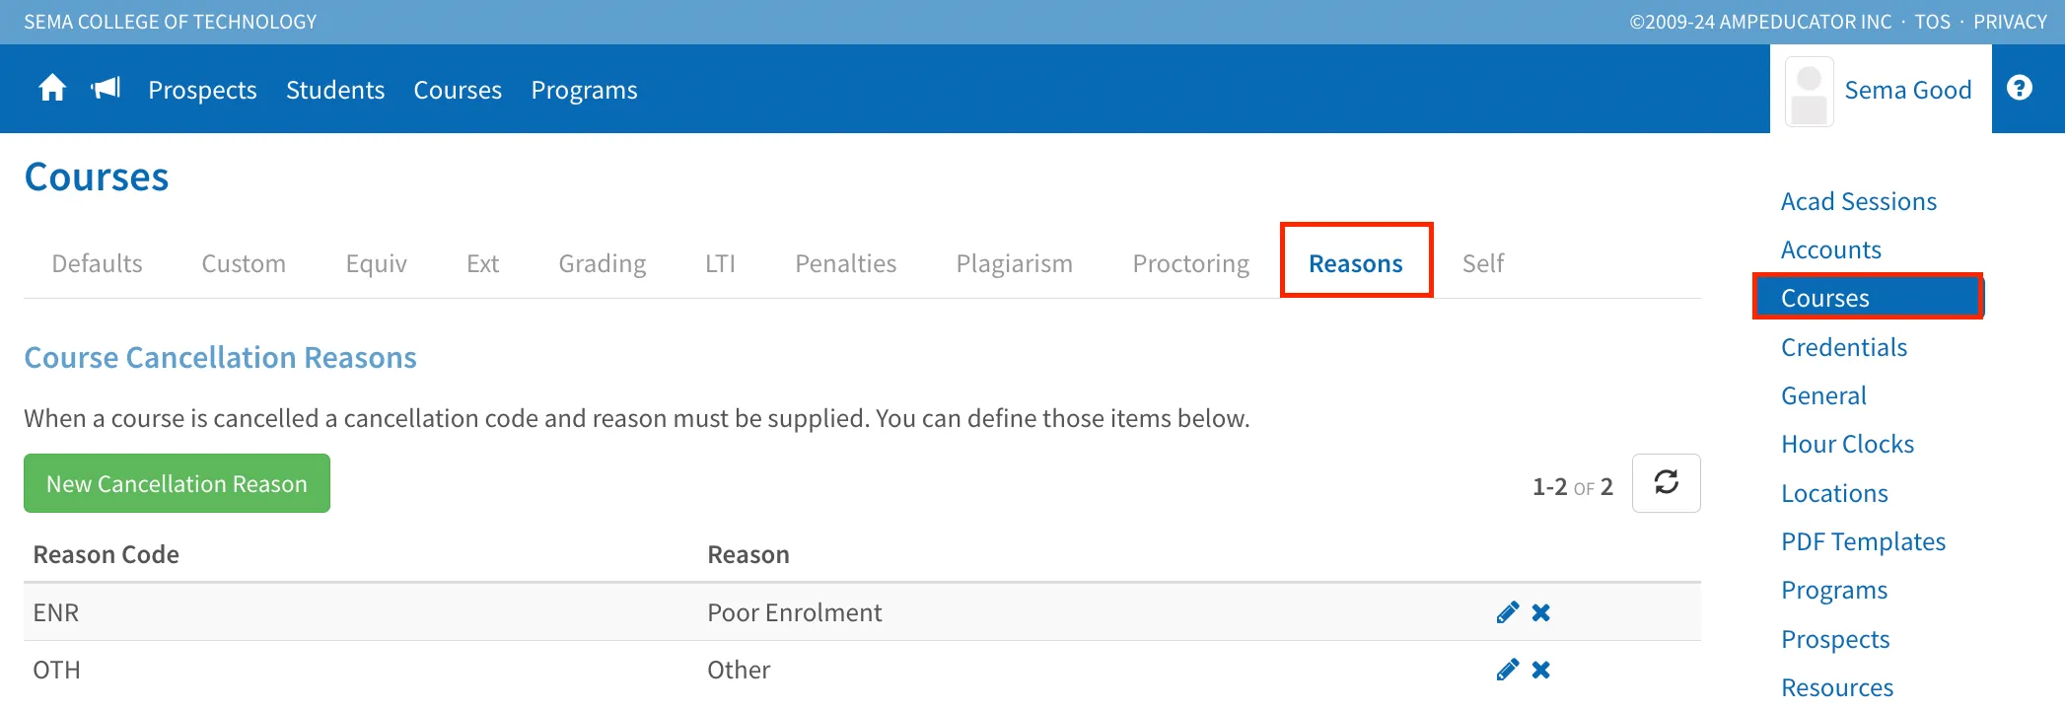Viewport: 2065px width, 710px height.
Task: Open the help question mark icon
Action: pyautogui.click(x=2020, y=88)
